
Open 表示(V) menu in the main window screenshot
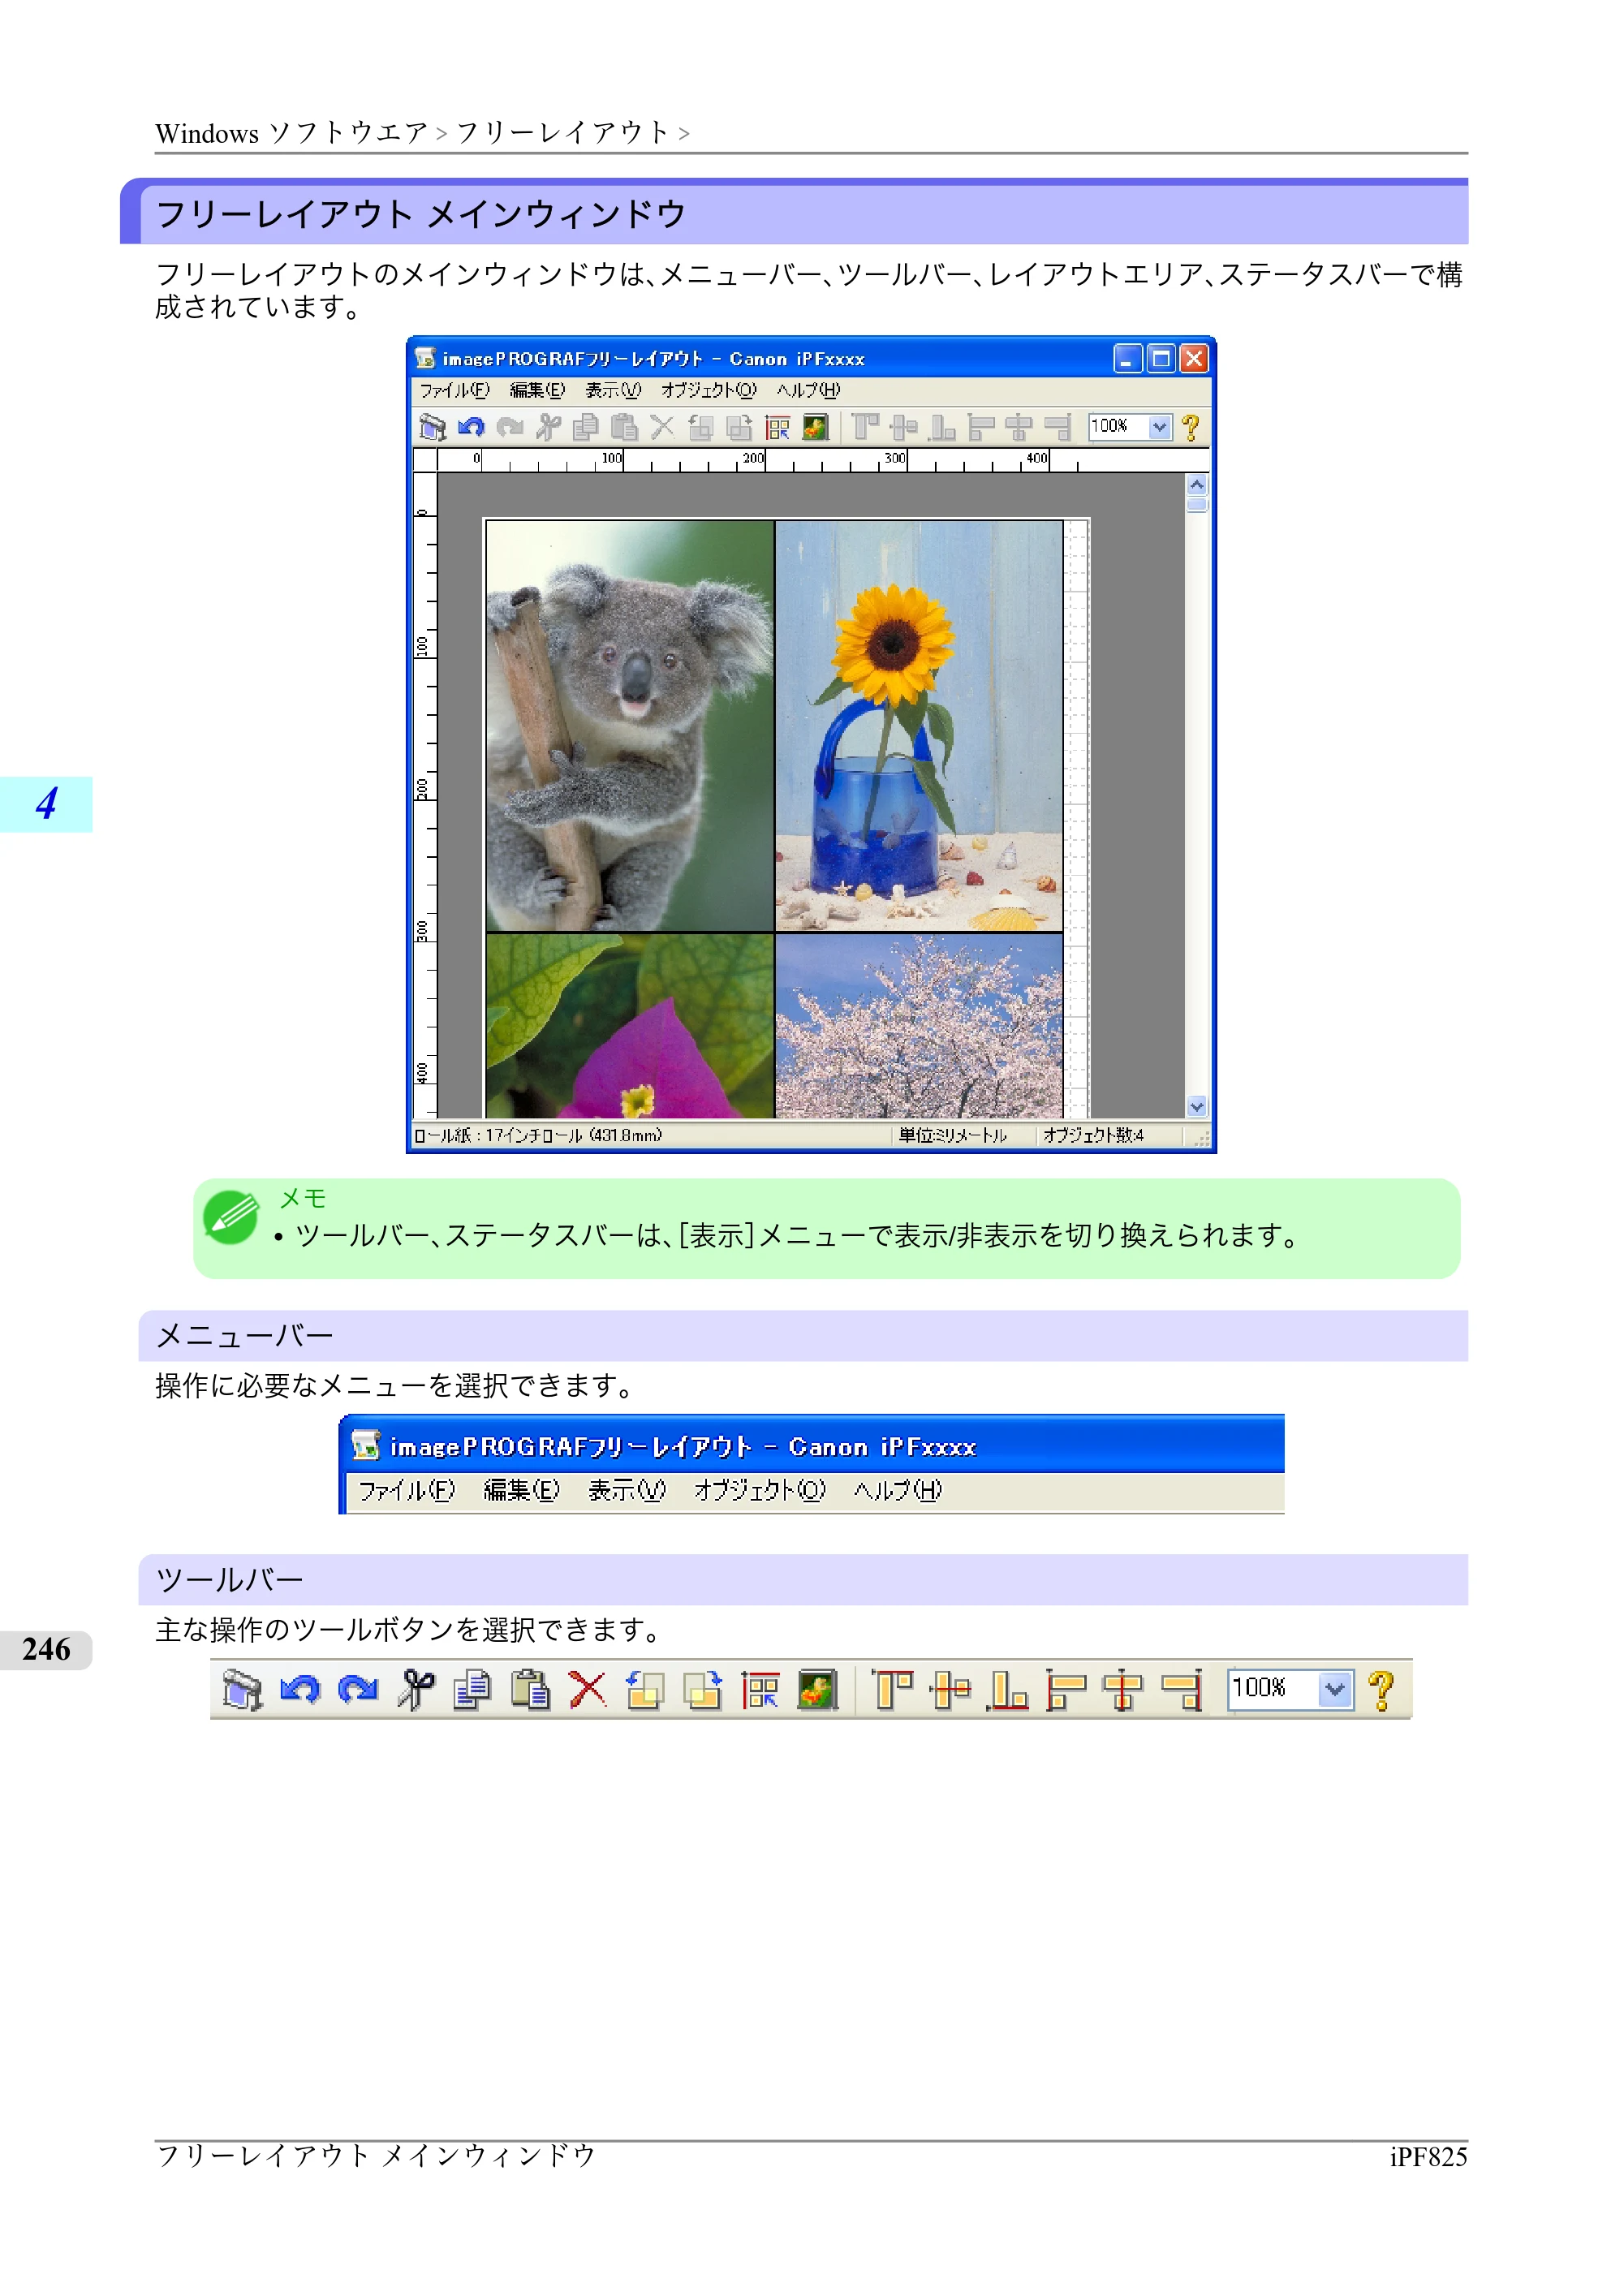[613, 390]
